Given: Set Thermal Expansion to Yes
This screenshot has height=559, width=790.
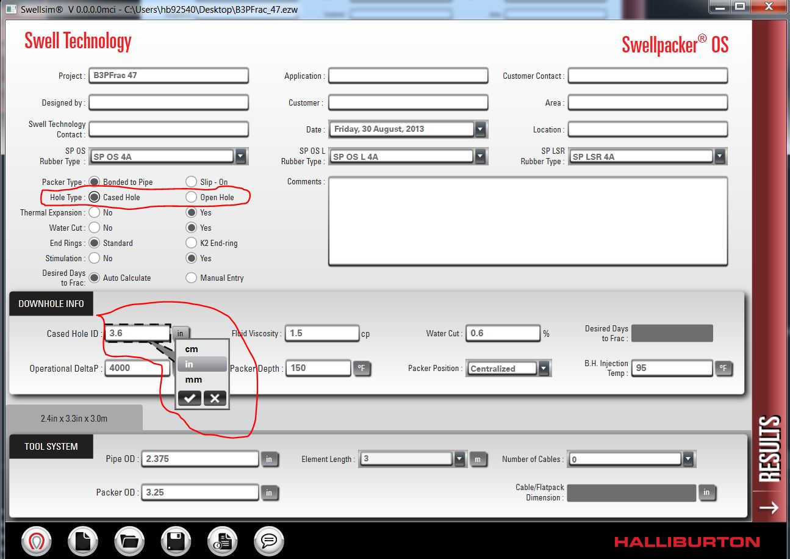Looking at the screenshot, I should 191,212.
